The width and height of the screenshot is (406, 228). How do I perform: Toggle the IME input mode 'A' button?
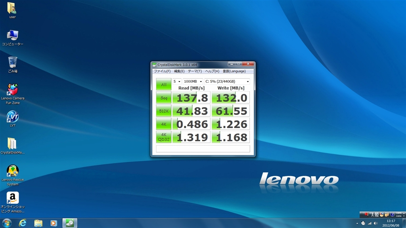click(x=373, y=215)
